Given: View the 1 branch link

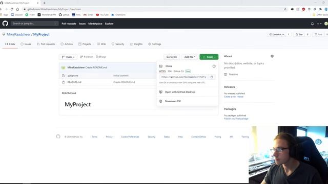Looking at the screenshot, I should point(87,57).
